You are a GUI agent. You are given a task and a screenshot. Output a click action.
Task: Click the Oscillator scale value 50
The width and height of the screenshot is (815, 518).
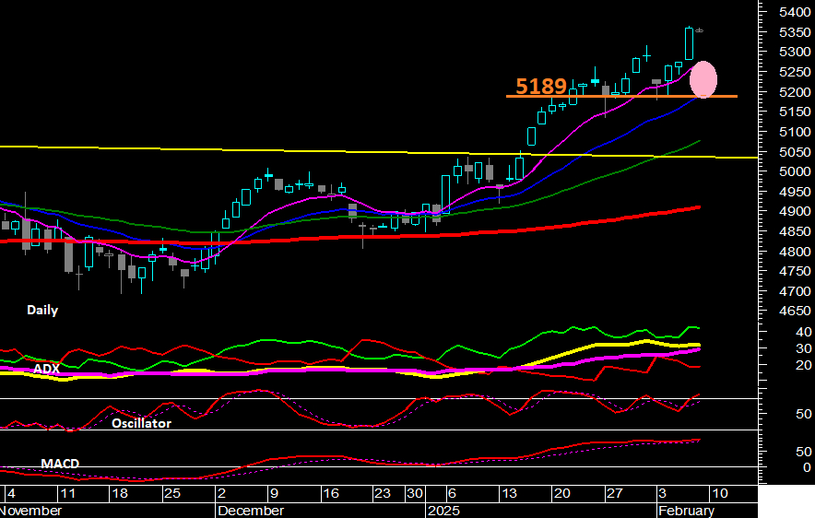click(x=803, y=414)
